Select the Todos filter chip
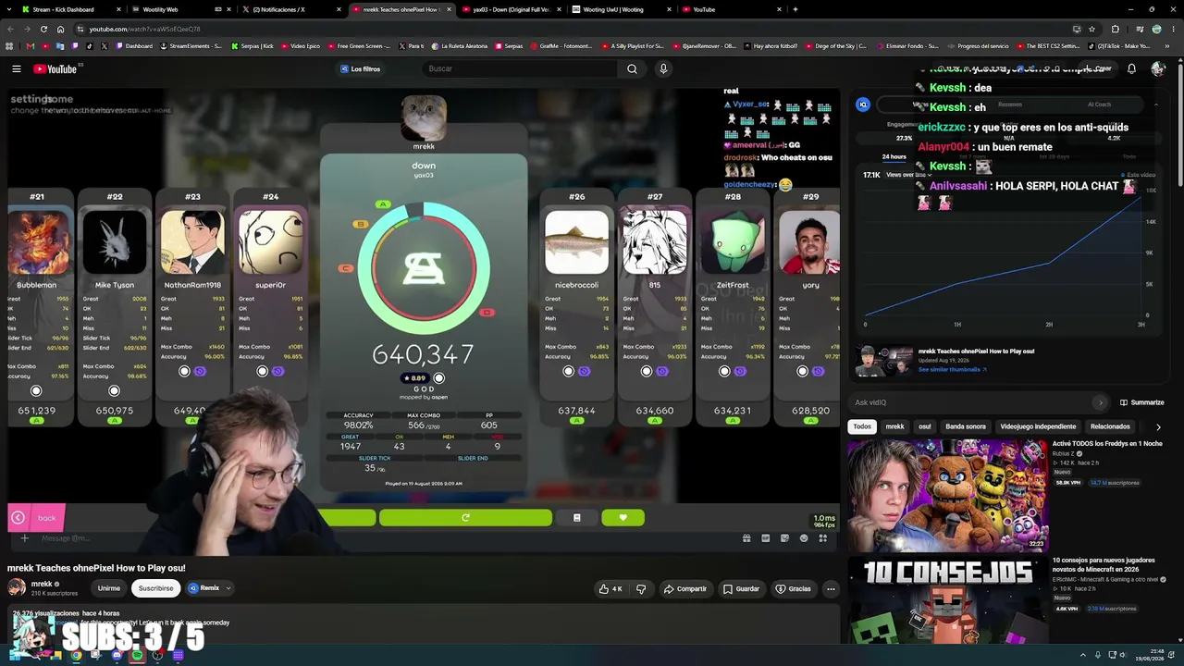This screenshot has width=1184, height=666. click(x=862, y=426)
